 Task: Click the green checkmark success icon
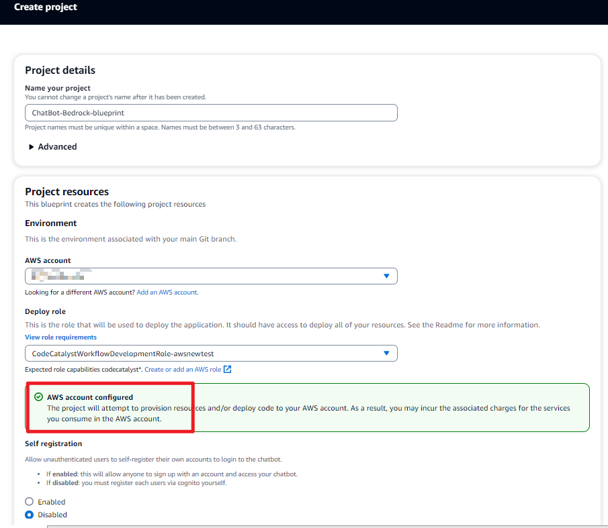tap(38, 397)
